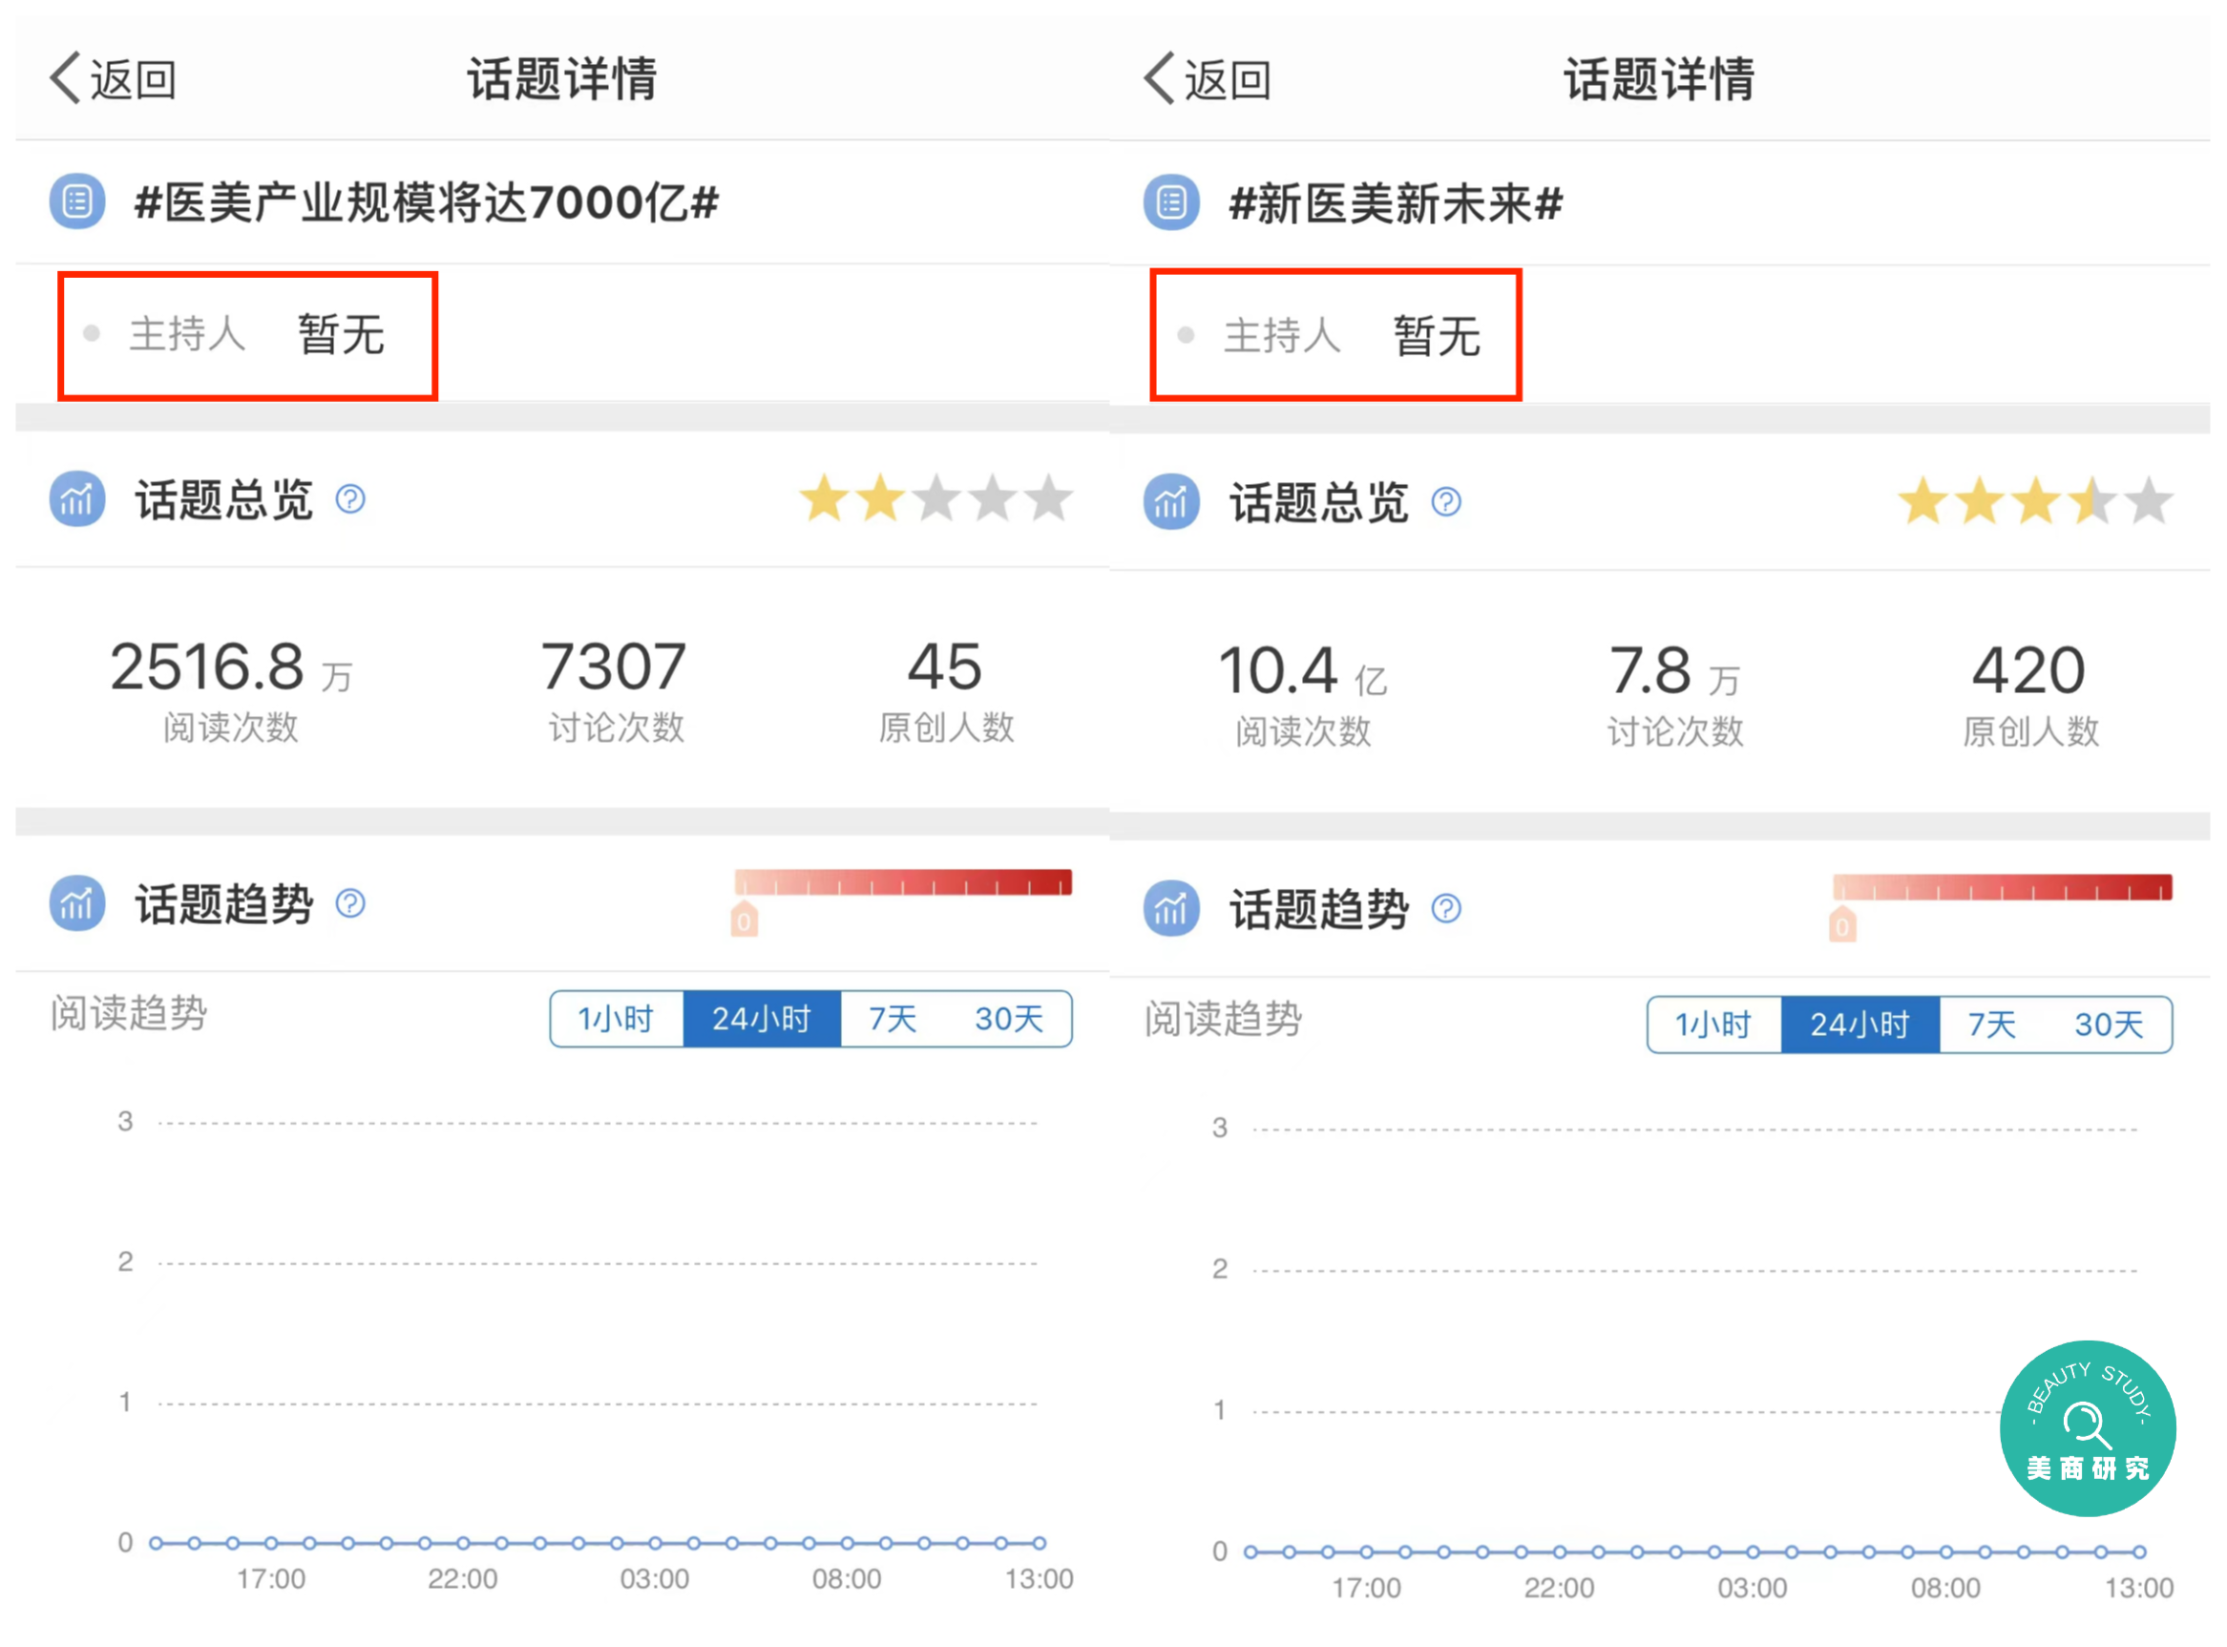Open help icon next to right 话题总览
The height and width of the screenshot is (1647, 2227).
coord(1445,501)
